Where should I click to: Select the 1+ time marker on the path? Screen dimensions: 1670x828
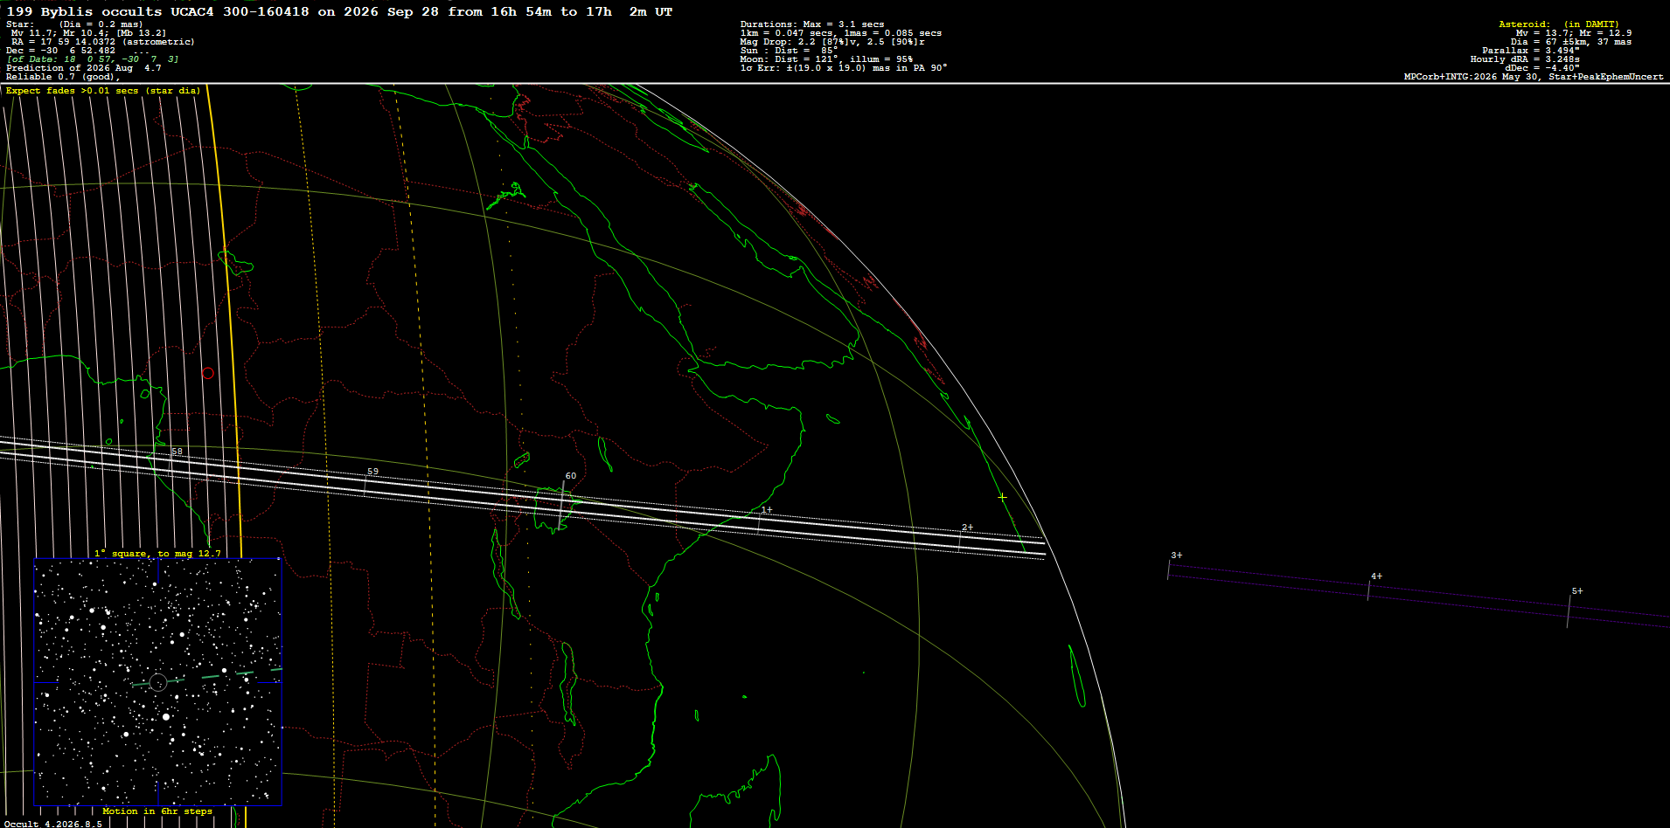point(766,510)
